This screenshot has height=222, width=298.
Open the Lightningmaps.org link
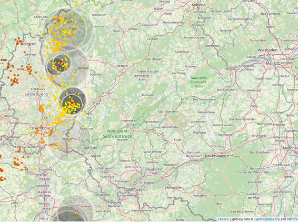coord(266,219)
